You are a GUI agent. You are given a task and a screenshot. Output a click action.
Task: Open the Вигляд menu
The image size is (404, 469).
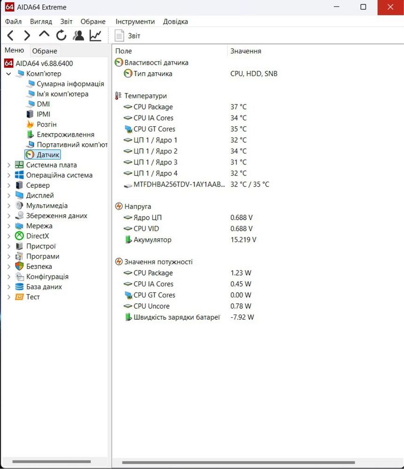click(x=41, y=22)
